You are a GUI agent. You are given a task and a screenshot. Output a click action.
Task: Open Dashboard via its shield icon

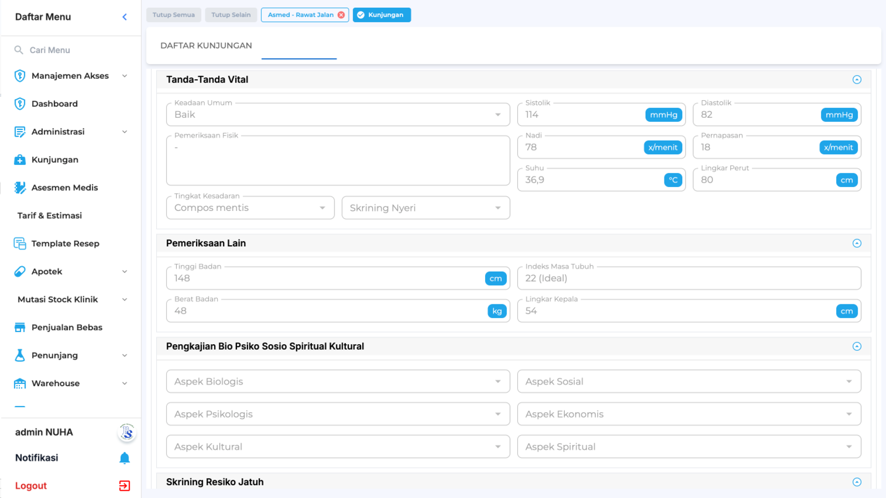coord(20,103)
